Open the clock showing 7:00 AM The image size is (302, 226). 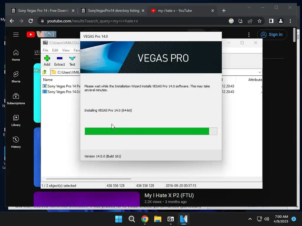281,219
